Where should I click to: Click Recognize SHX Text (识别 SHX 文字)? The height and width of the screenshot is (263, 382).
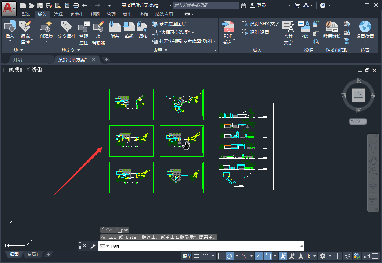(x=261, y=23)
